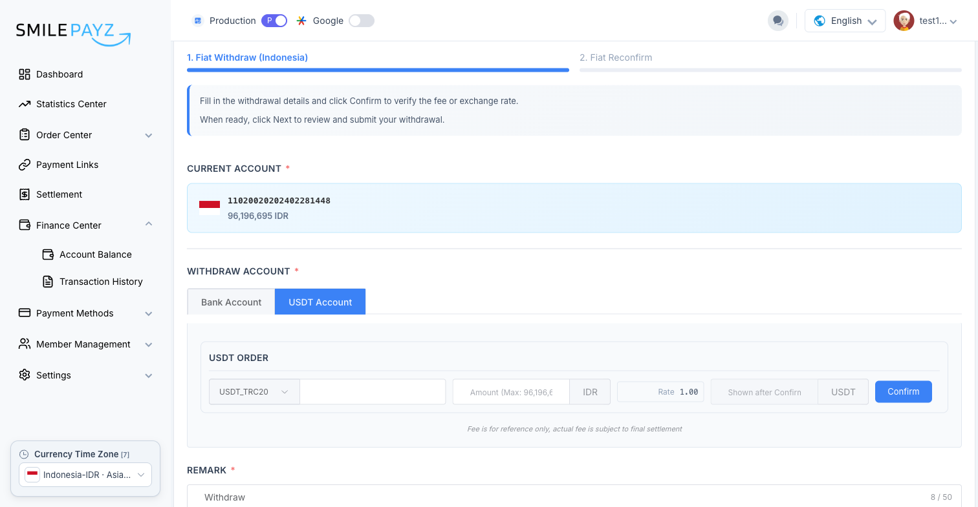Toggle the Google switch

pyautogui.click(x=362, y=21)
